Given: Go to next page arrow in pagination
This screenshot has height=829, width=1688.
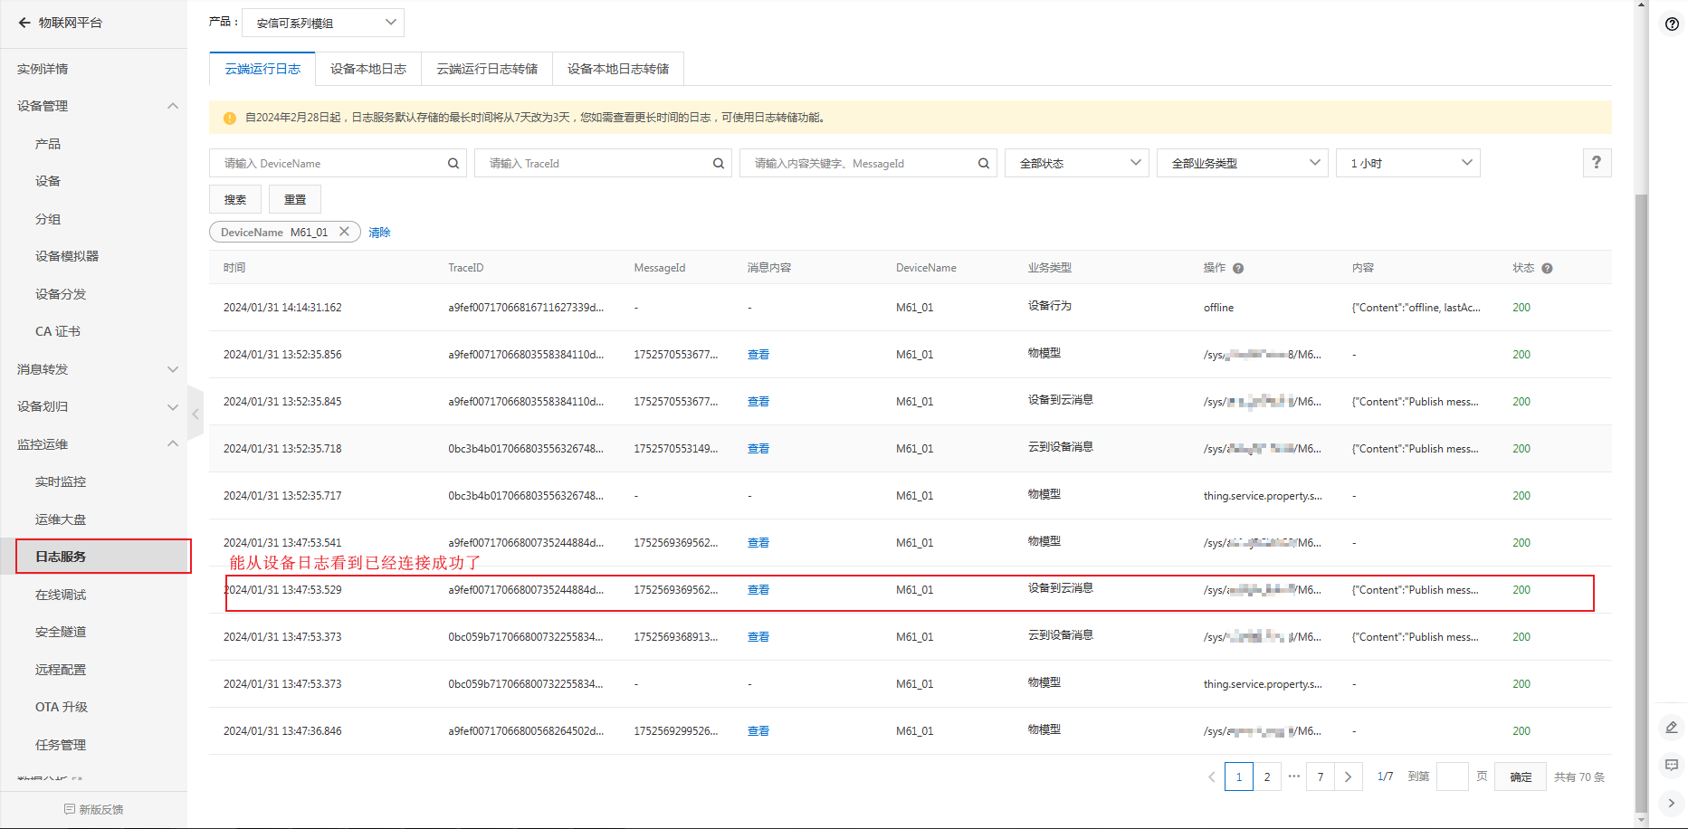Looking at the screenshot, I should [x=1349, y=777].
